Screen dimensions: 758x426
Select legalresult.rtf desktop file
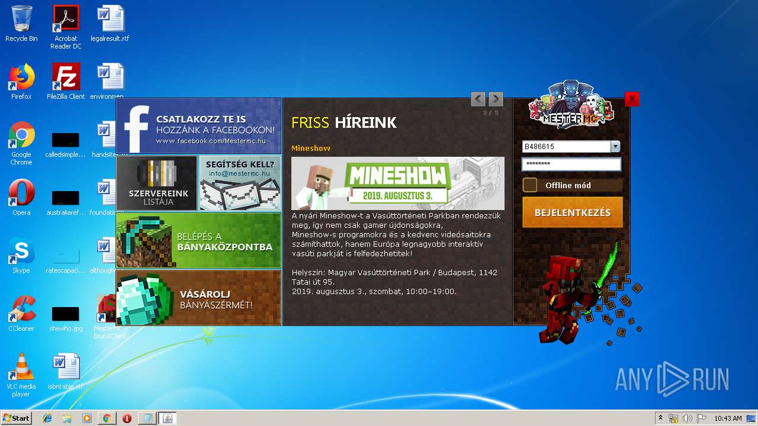[x=110, y=24]
